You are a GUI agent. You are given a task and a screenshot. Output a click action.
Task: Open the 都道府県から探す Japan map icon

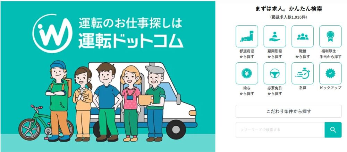[246, 36]
